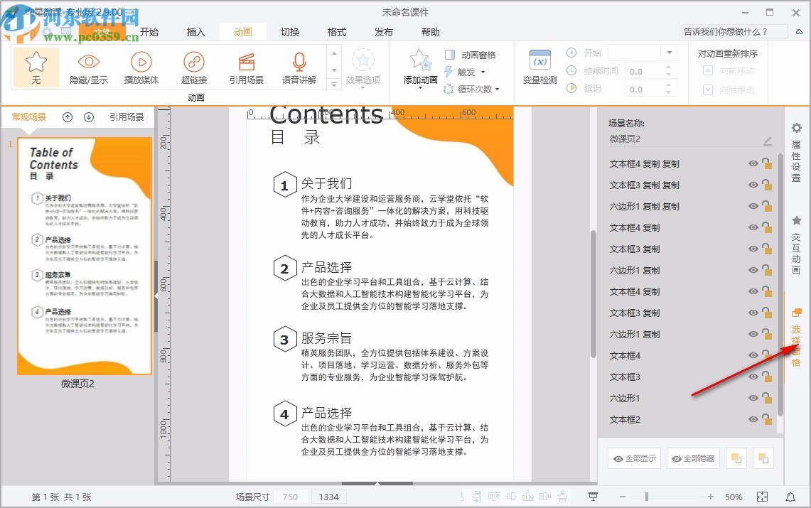
Task: Switch to the 插入 ribbon tab
Action: tap(195, 32)
